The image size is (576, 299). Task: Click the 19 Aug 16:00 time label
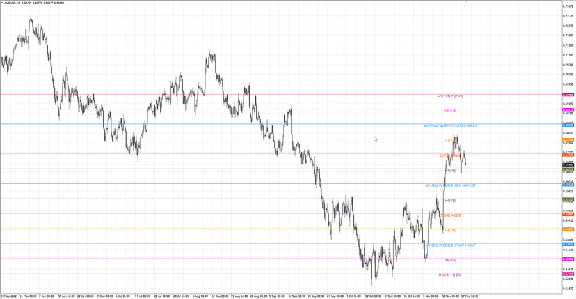tap(239, 296)
